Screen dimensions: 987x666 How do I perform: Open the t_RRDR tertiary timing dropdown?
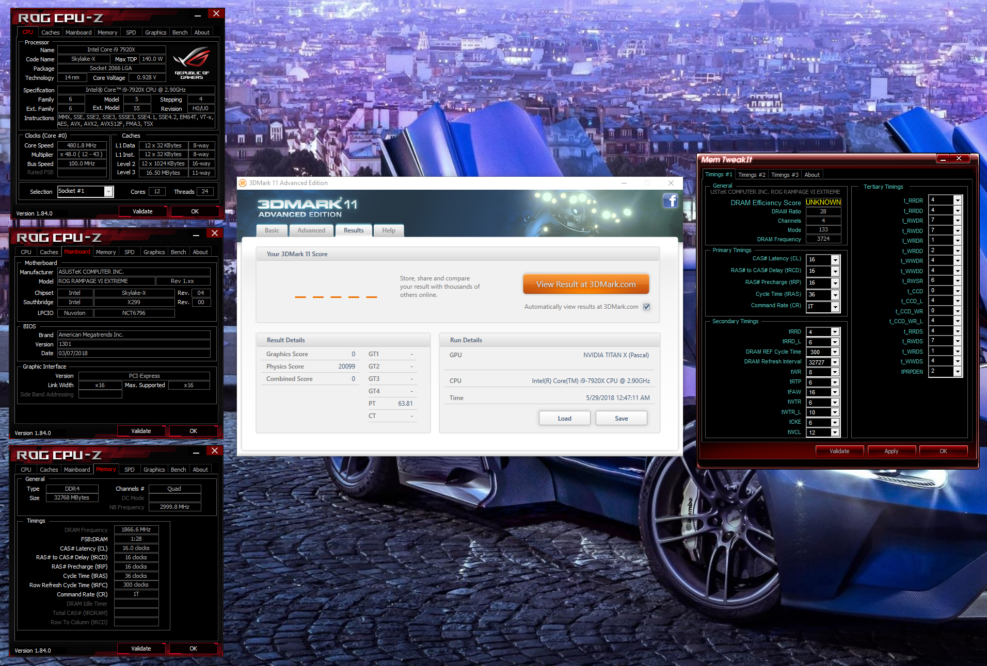pyautogui.click(x=957, y=201)
